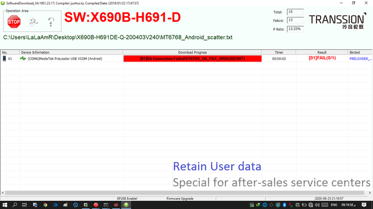
Task: Click the blue circular sync icon on the taskbar
Action: pyautogui.click(x=76, y=205)
